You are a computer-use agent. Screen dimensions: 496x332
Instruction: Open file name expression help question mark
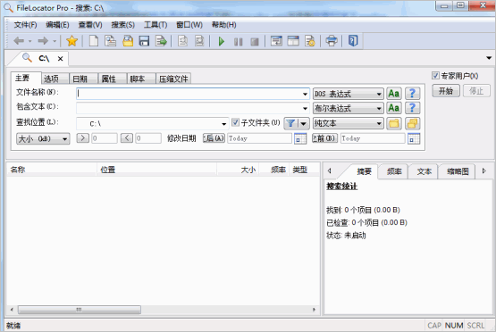pos(412,94)
